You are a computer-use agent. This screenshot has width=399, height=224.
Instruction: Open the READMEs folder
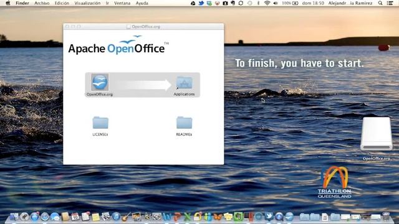pos(184,123)
